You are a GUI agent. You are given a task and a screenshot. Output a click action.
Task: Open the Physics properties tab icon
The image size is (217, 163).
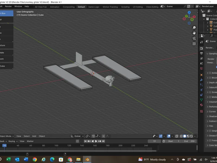click(201, 90)
